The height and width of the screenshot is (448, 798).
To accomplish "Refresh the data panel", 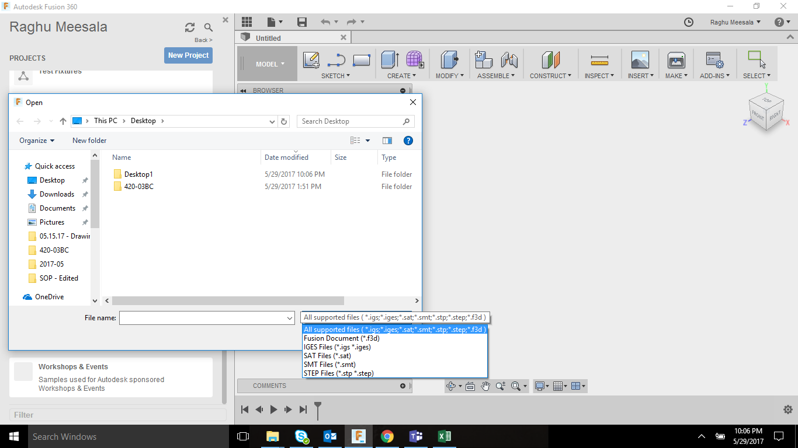I will click(x=190, y=27).
